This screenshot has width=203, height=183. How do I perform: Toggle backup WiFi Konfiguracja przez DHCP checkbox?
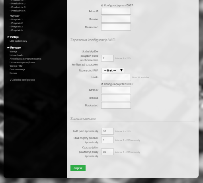click(x=102, y=84)
